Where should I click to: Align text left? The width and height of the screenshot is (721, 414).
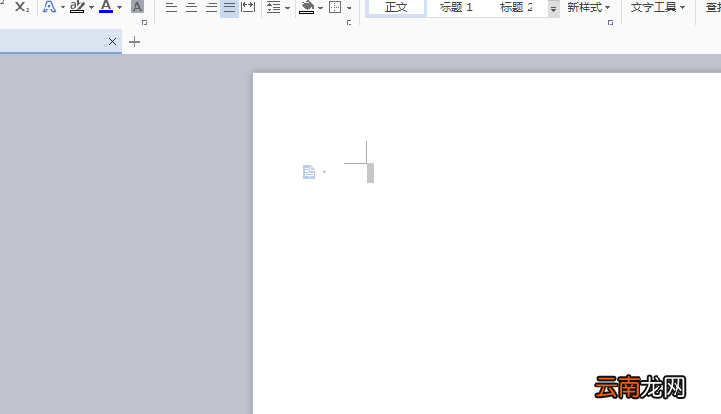[171, 8]
